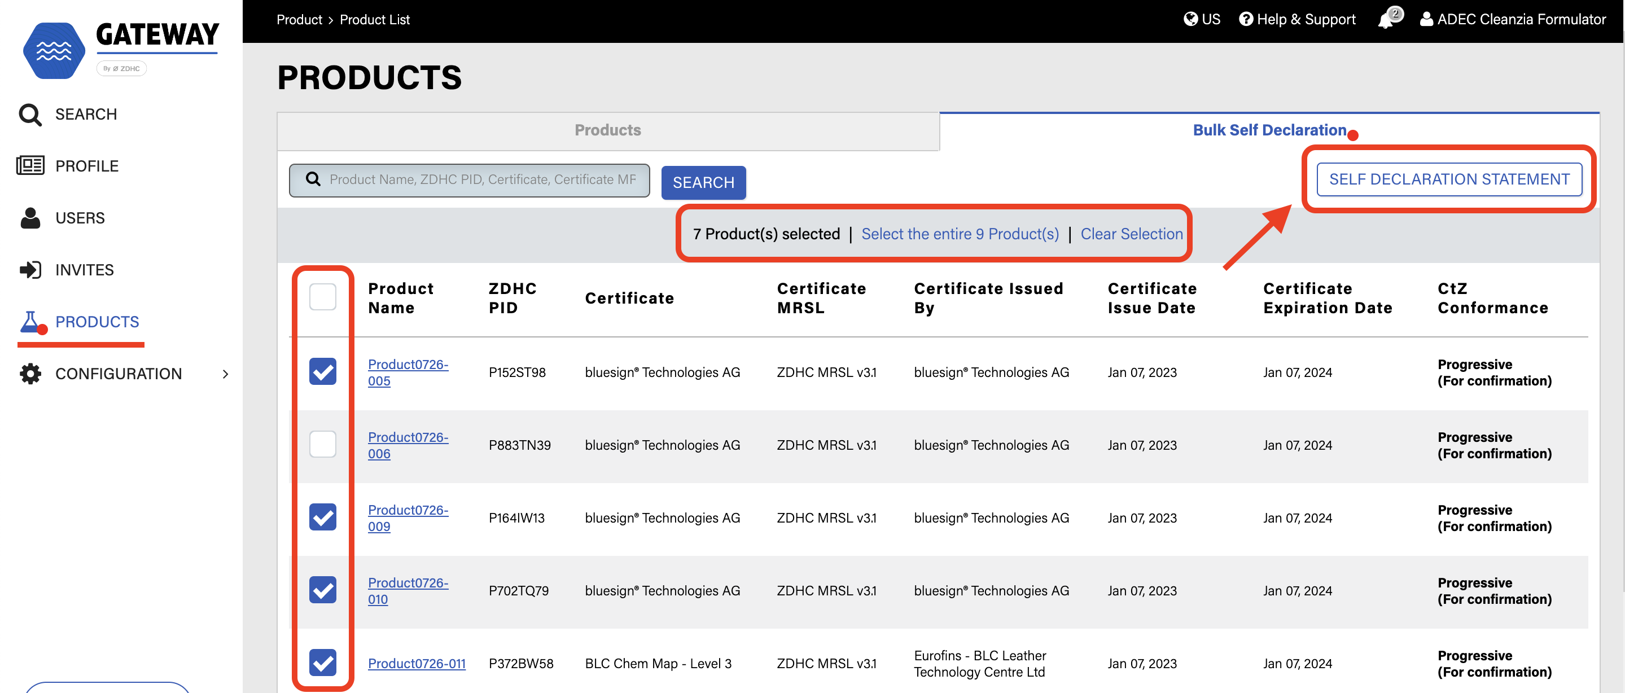This screenshot has height=693, width=1625.
Task: Click the CtZ Conformance column header
Action: (1492, 299)
